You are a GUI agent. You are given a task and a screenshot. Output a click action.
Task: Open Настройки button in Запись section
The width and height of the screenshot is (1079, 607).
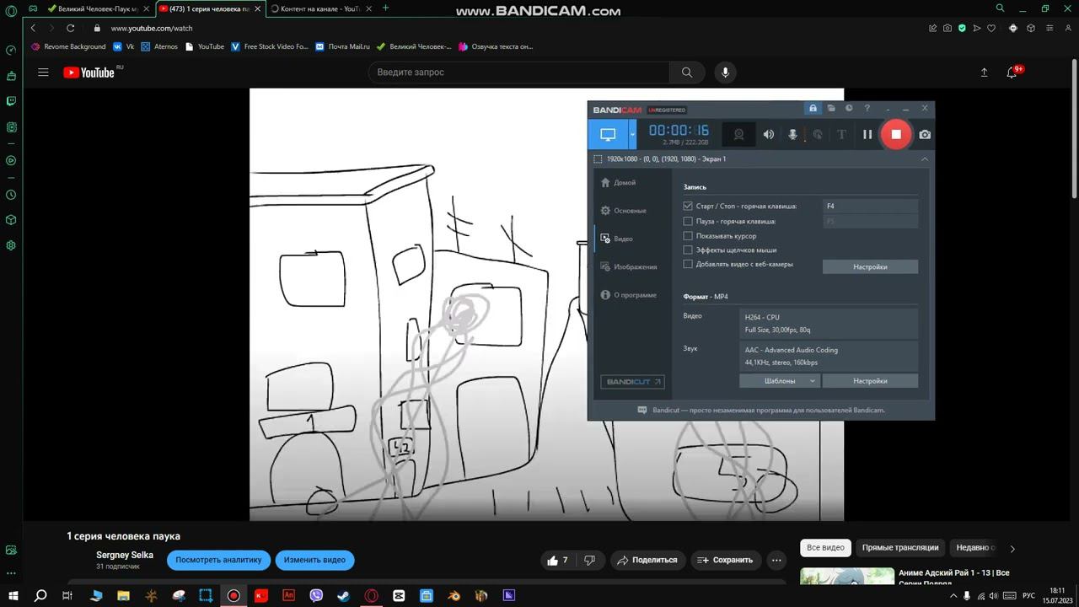[870, 266]
